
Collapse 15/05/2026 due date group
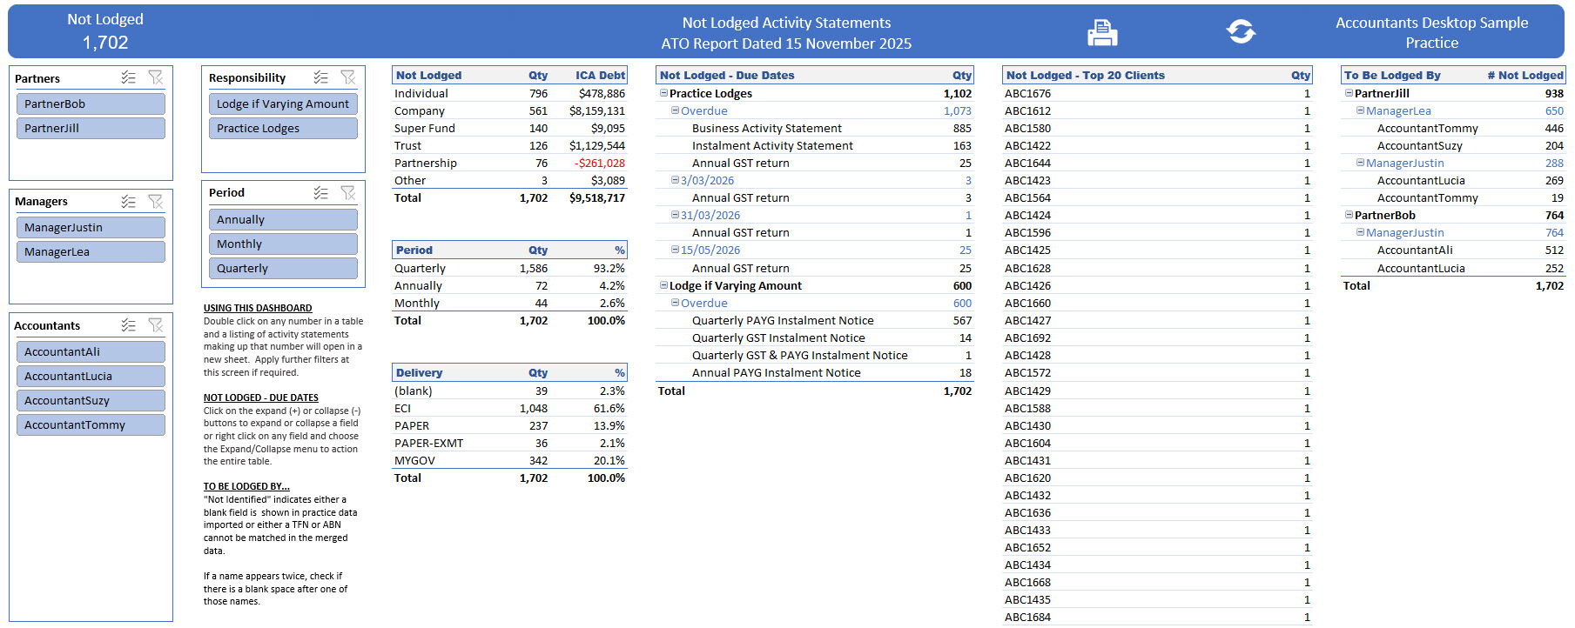[675, 250]
